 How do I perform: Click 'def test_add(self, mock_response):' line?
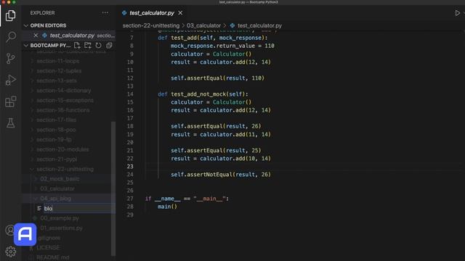(x=213, y=38)
